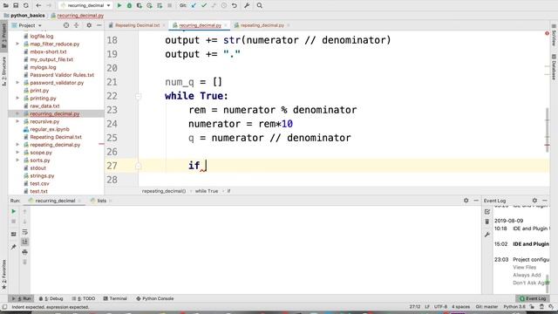Click the pin tab icon in Run panel
The width and height of the screenshot is (558, 314).
pos(14,247)
